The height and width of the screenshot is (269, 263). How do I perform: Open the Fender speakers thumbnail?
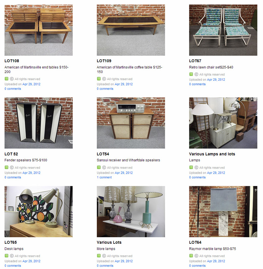pos(39,123)
